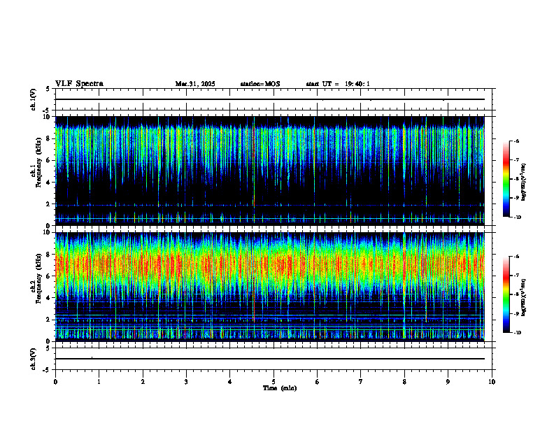Viewport: 554px width, 428px height.
Task: Click time axis tick label 5
Action: (274, 382)
